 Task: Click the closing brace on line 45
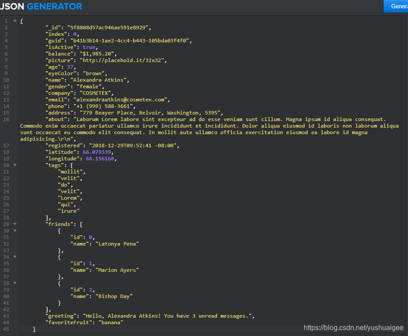[34, 329]
